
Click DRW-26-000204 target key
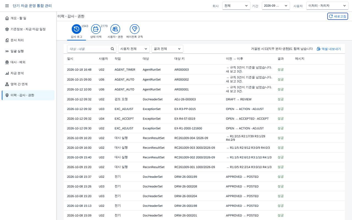tap(186, 196)
